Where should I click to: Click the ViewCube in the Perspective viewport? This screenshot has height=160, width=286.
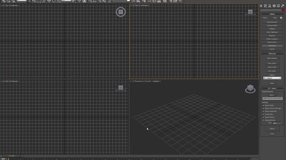[250, 89]
